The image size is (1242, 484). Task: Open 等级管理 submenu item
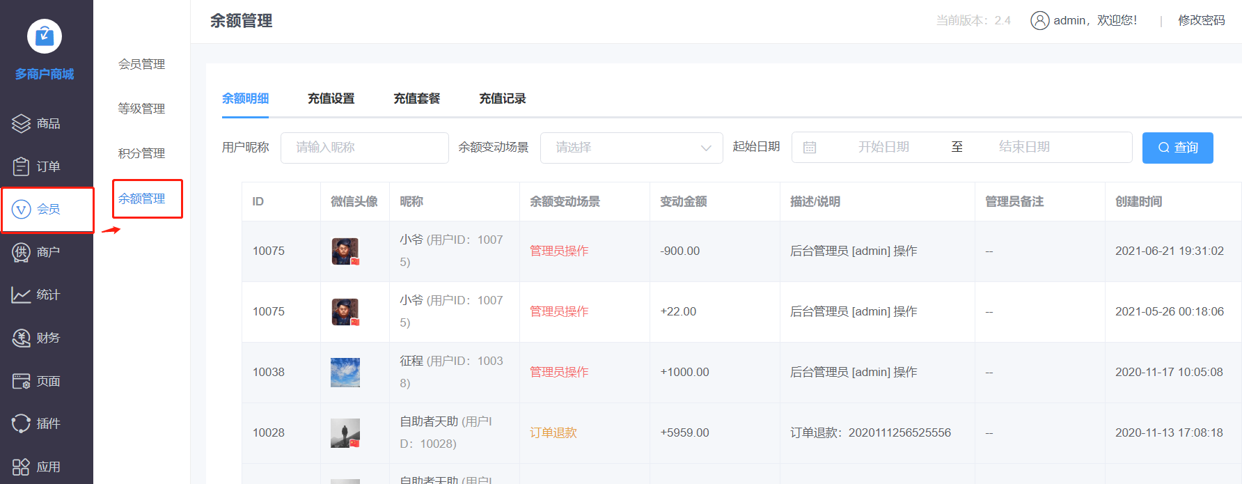[x=141, y=109]
